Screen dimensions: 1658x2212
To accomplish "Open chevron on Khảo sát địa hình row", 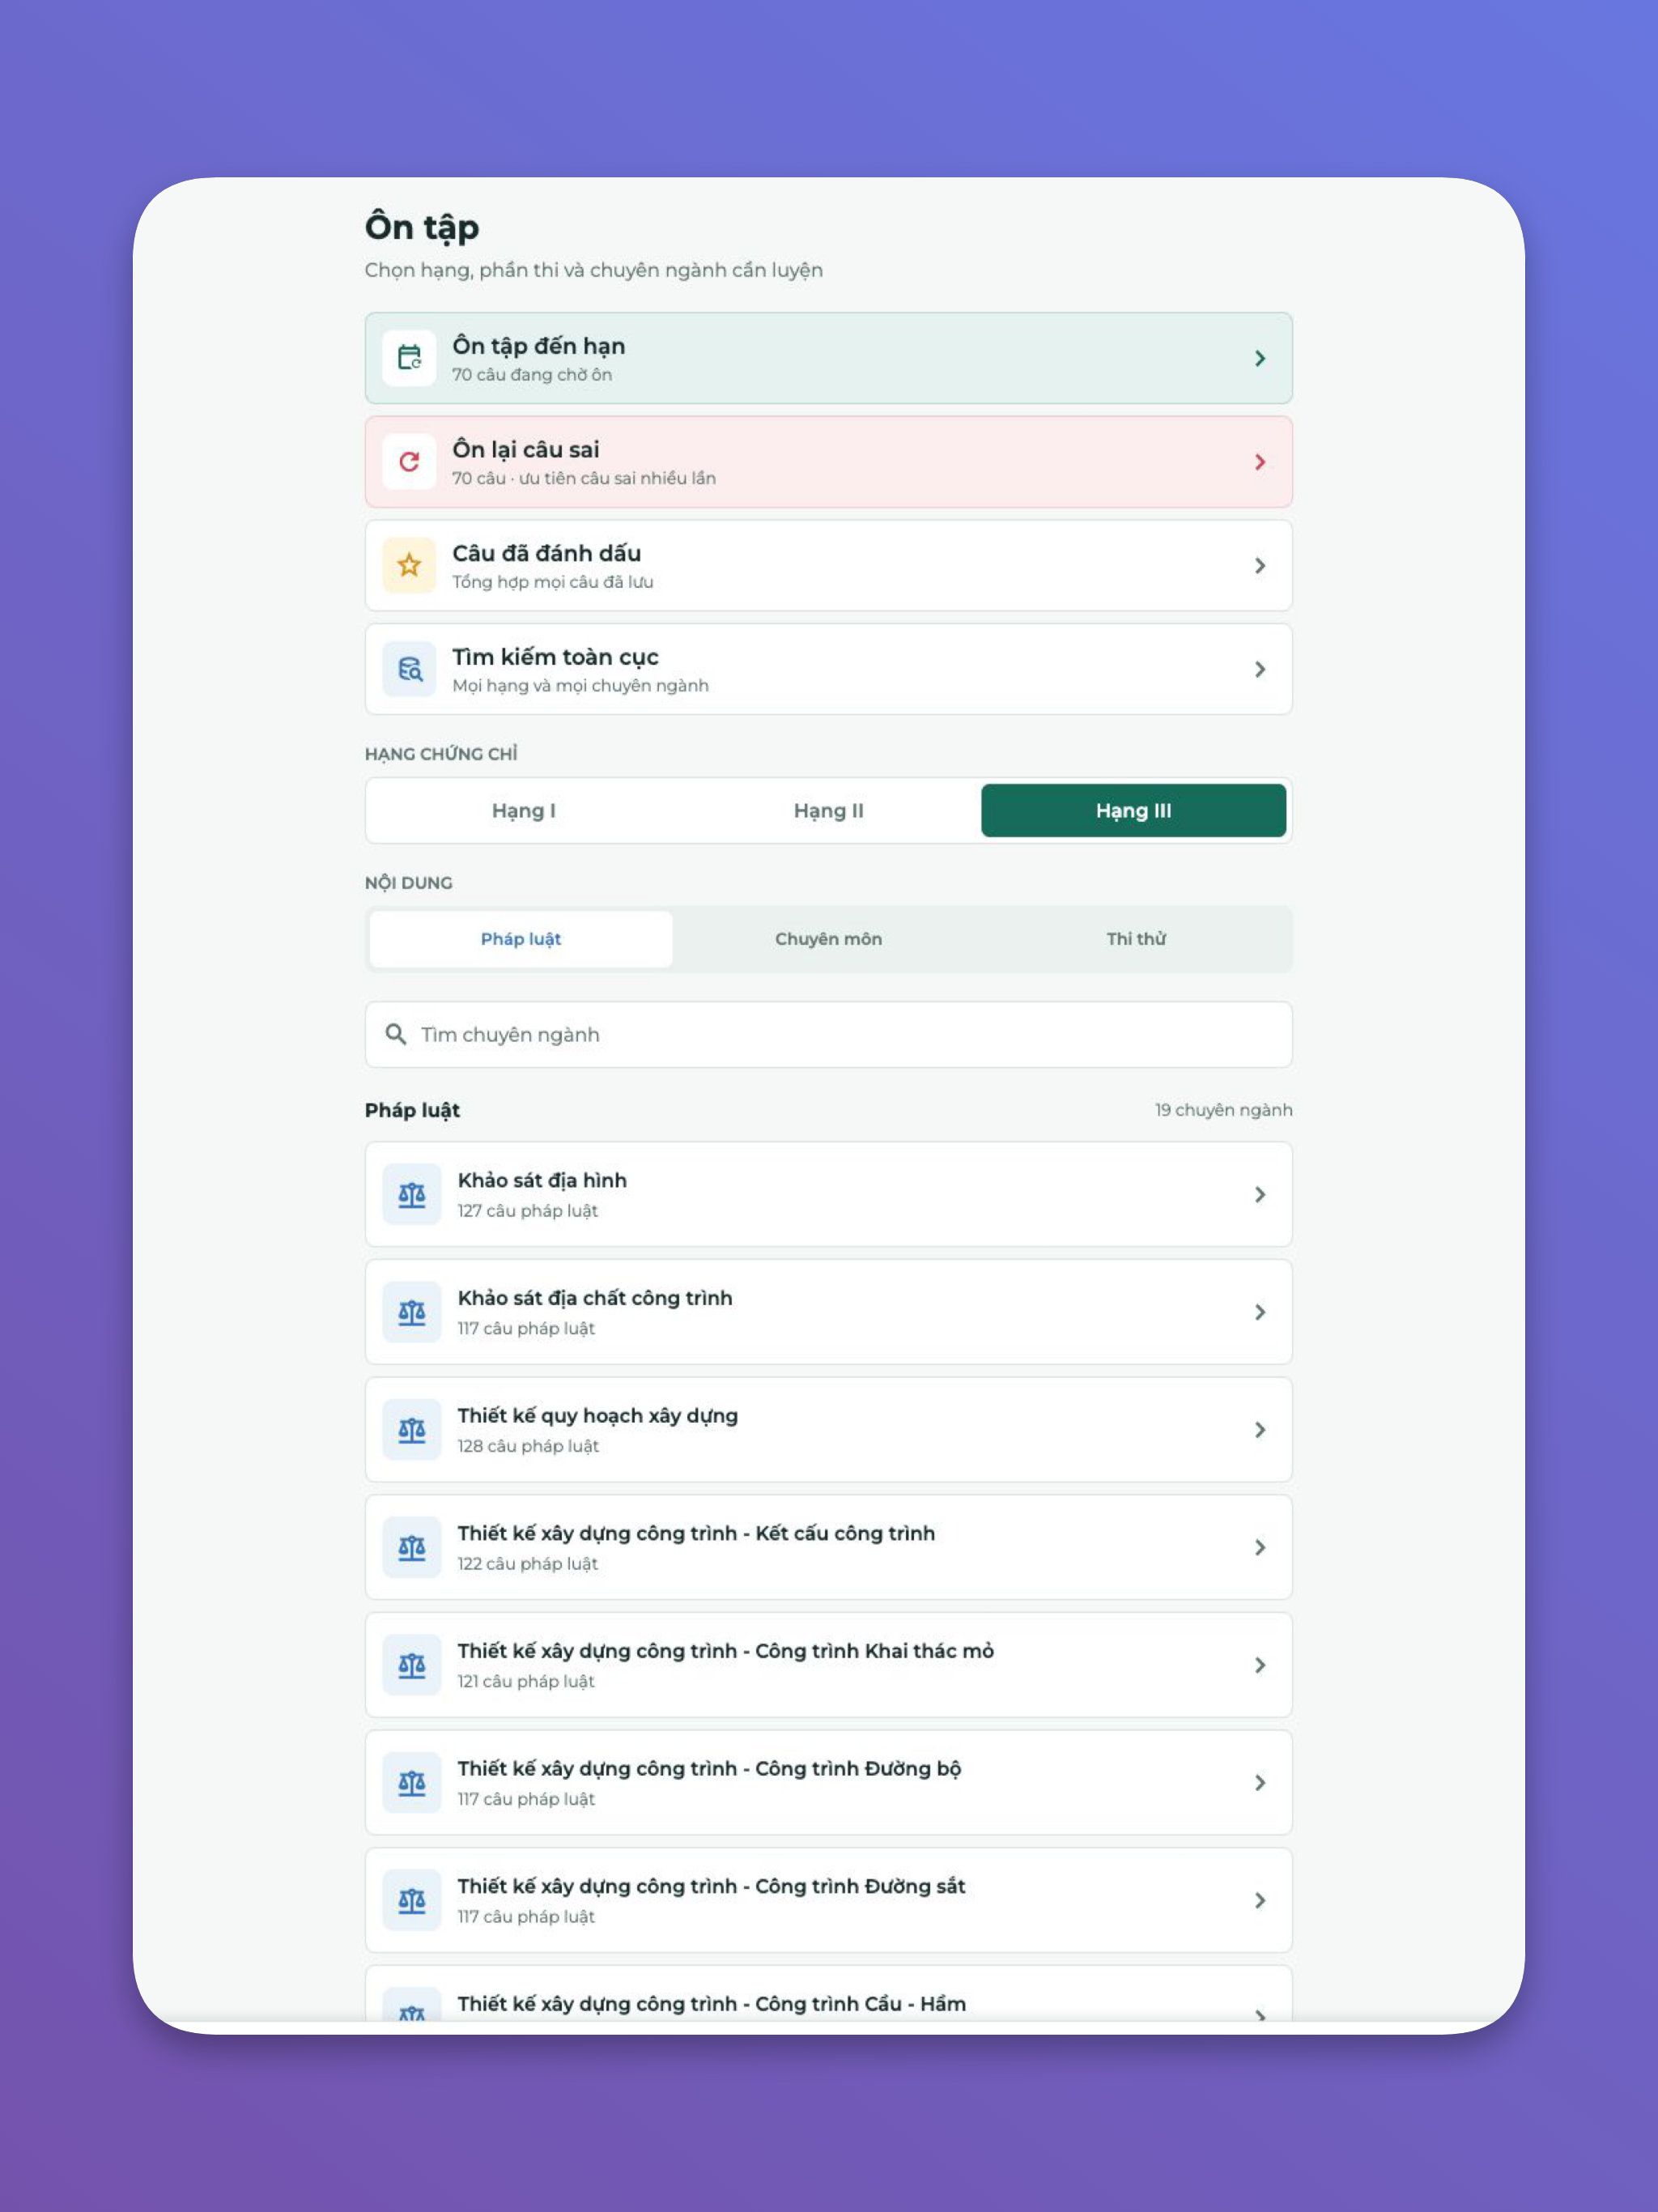I will pos(1260,1194).
